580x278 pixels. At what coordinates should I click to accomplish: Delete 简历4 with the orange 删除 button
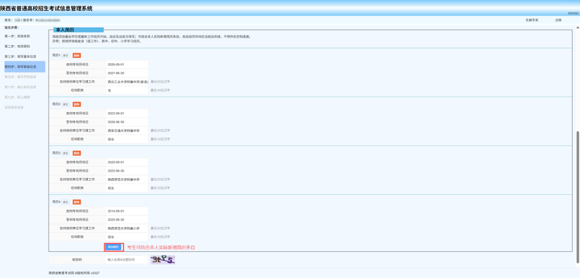[77, 202]
